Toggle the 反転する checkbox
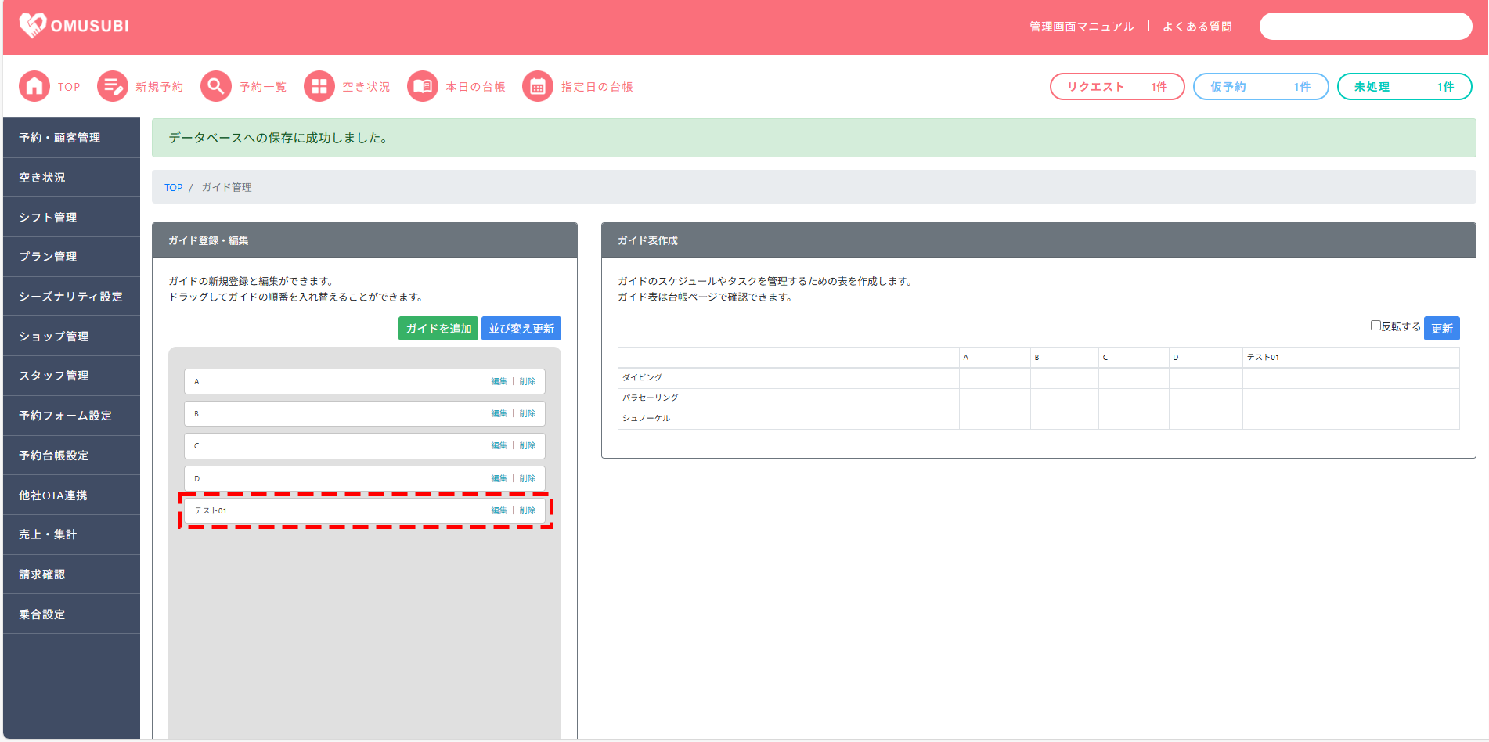 (x=1375, y=326)
